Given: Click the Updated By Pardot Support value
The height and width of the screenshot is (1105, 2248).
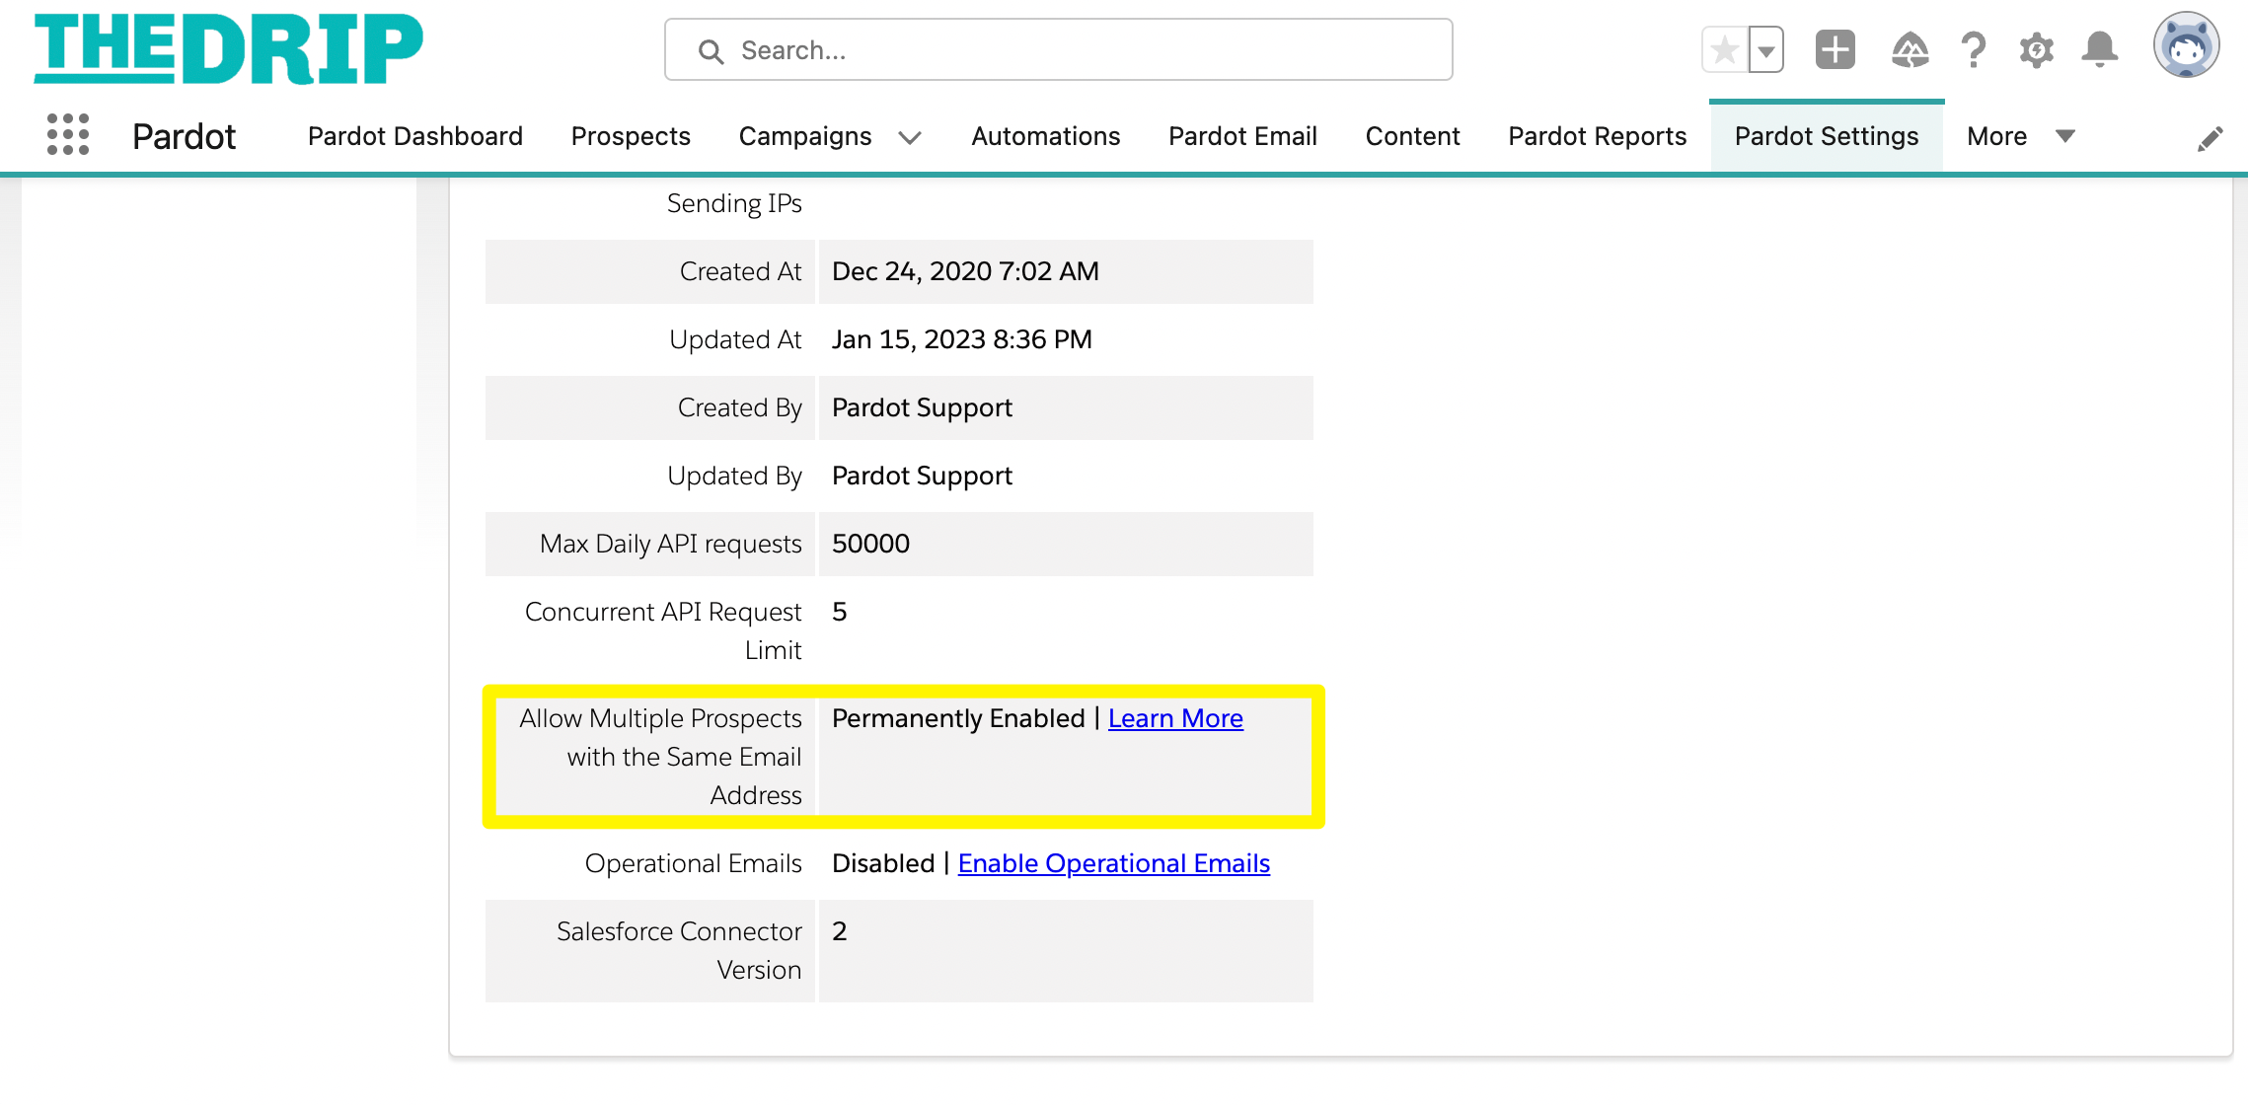Looking at the screenshot, I should pos(922,476).
